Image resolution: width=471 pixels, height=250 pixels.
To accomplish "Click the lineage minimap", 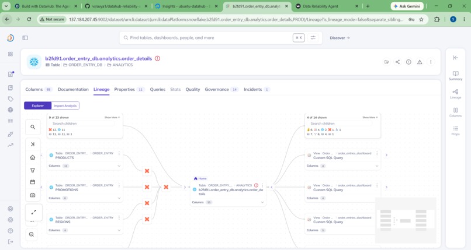I will (405, 220).
